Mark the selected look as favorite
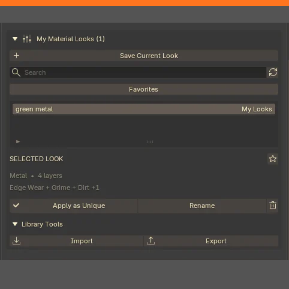The image size is (289, 289). point(273,159)
